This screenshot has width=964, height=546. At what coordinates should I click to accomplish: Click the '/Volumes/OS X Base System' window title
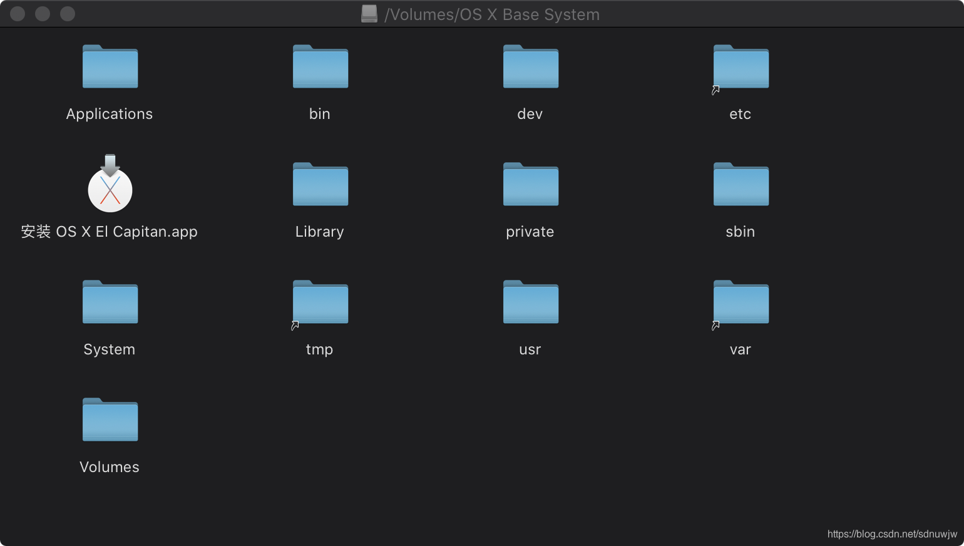(492, 14)
